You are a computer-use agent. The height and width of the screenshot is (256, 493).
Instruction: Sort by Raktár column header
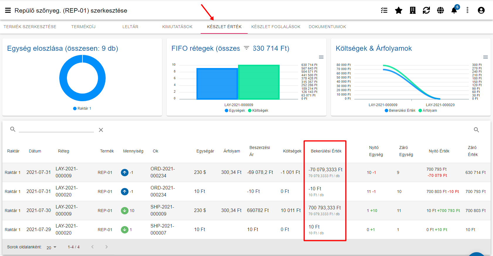pos(13,151)
